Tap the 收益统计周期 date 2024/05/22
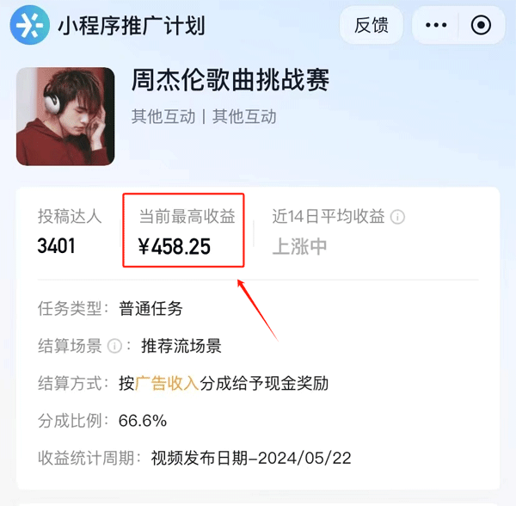Screen dimensions: 516x506 (x=304, y=458)
